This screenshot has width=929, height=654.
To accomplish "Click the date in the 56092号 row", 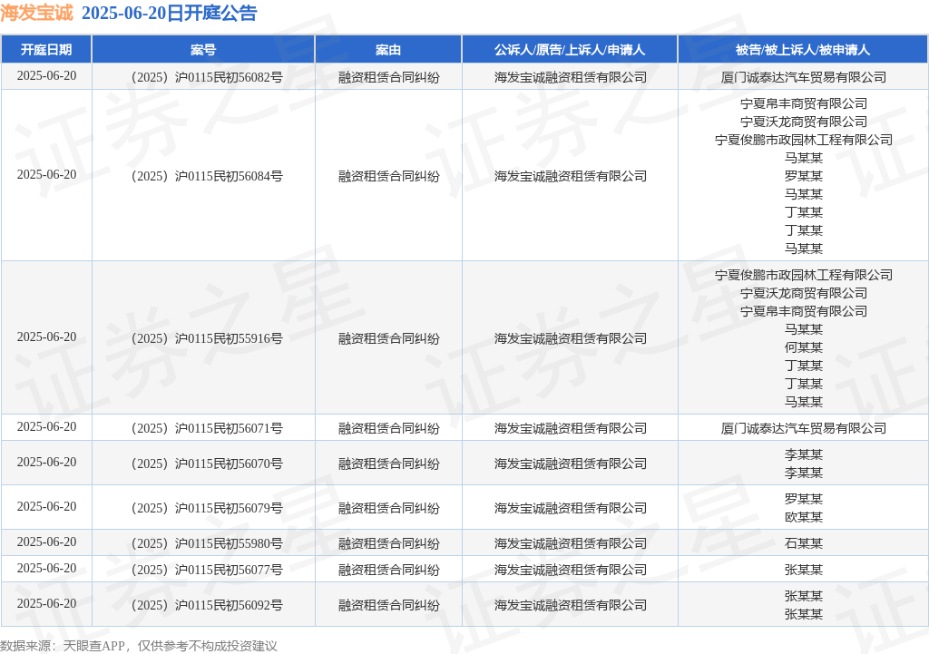I will point(46,603).
